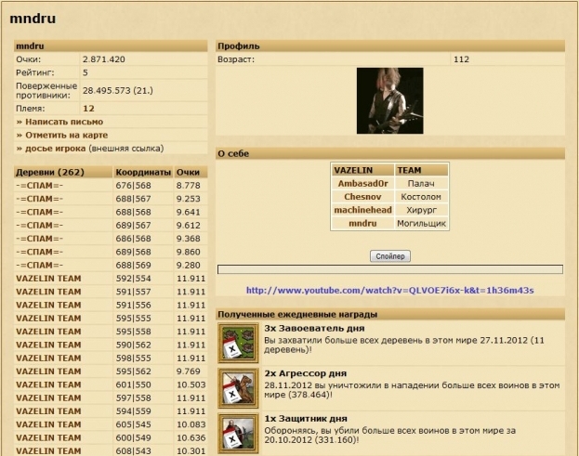Open Chesnov player link in team table
The width and height of the screenshot is (579, 456).
[363, 197]
